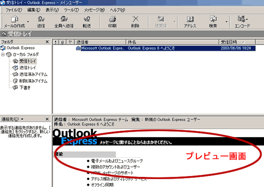Select the 送信トレイ folder
Image resolution: width=264 pixels, height=187 pixels.
28,68
